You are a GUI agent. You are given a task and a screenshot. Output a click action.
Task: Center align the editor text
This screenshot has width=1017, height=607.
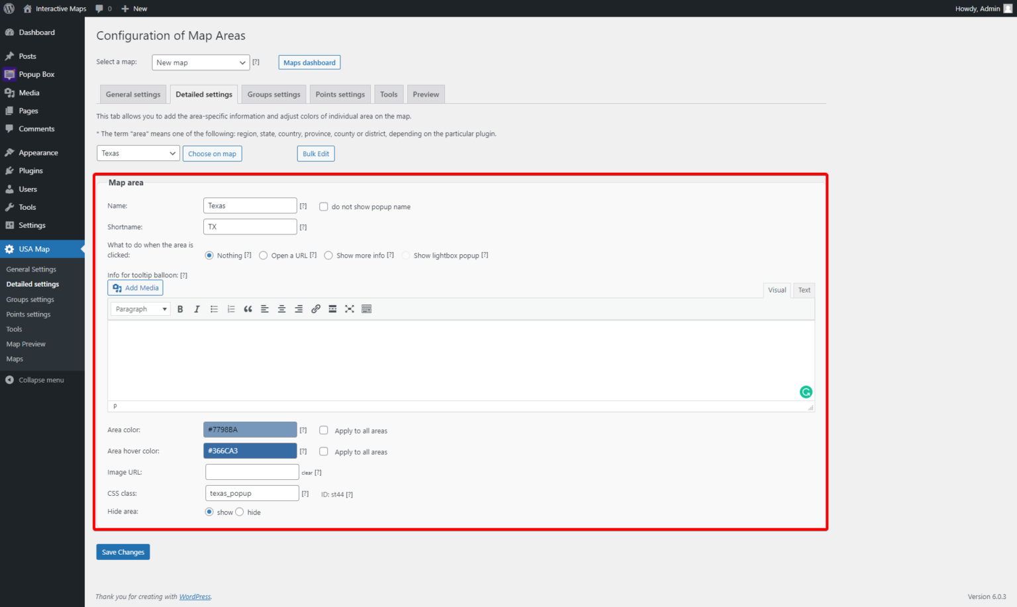tap(281, 309)
